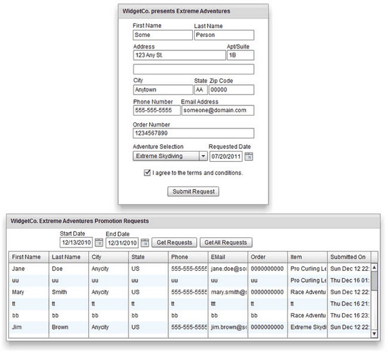The width and height of the screenshot is (388, 352).
Task: Click the Order Number field
Action: click(x=193, y=133)
